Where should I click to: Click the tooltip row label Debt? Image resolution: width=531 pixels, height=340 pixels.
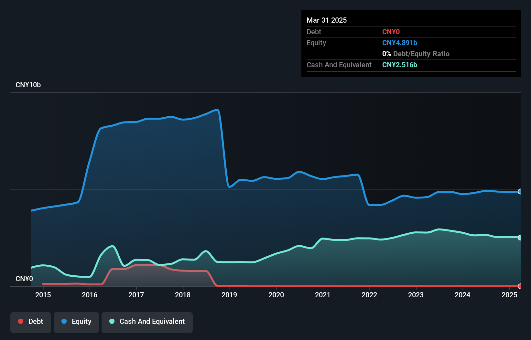[x=314, y=32]
